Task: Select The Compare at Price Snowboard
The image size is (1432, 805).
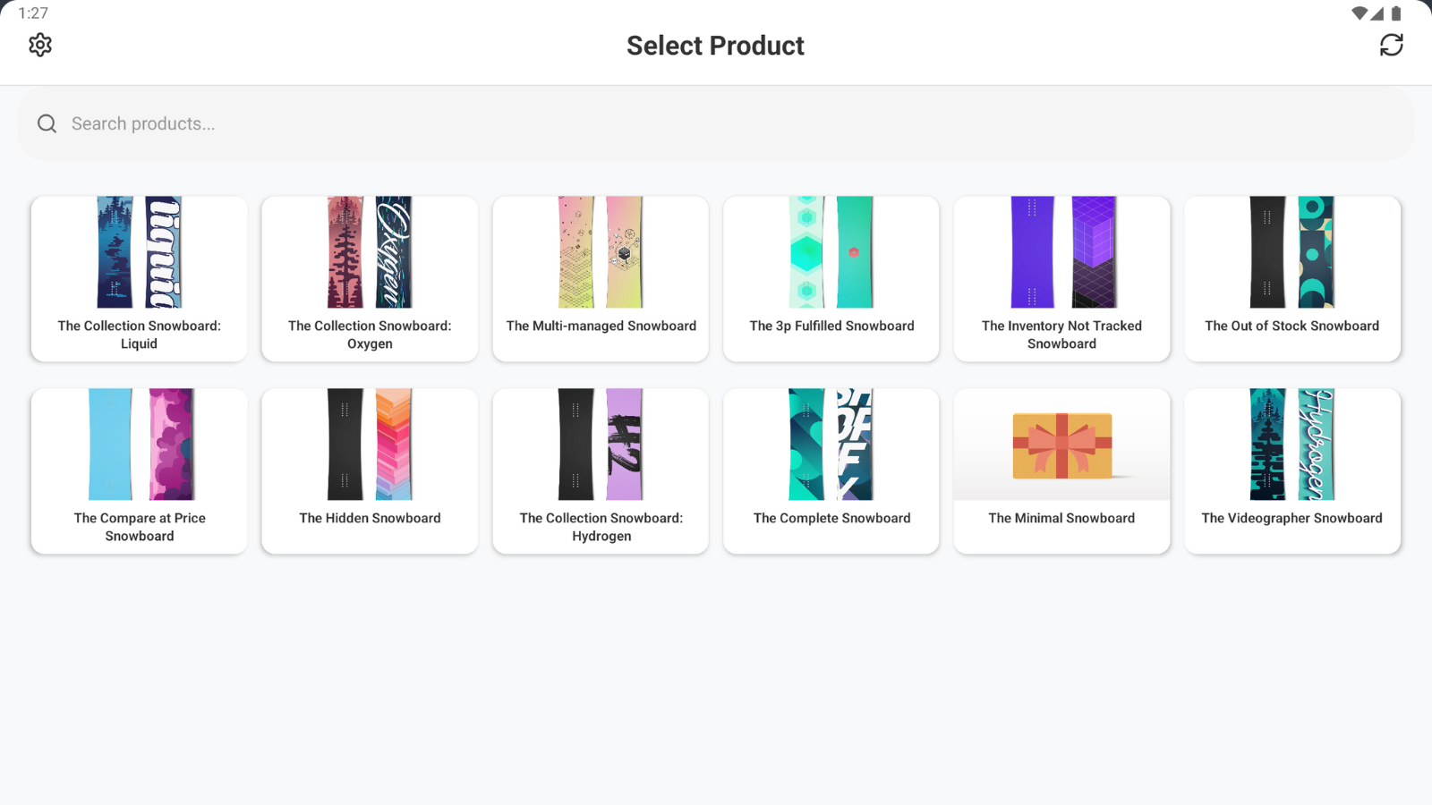Action: (x=140, y=471)
